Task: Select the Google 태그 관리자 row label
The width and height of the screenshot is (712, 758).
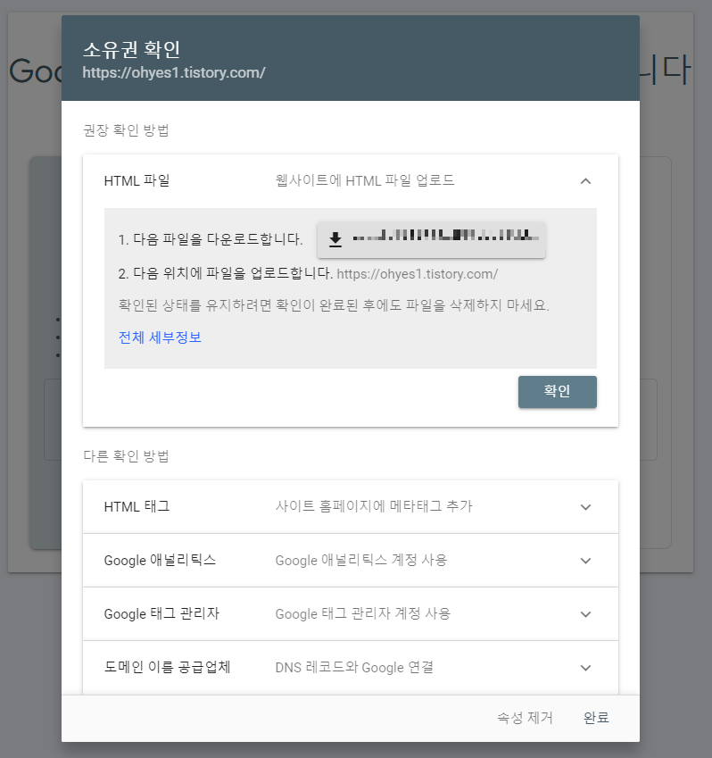Action: (161, 614)
